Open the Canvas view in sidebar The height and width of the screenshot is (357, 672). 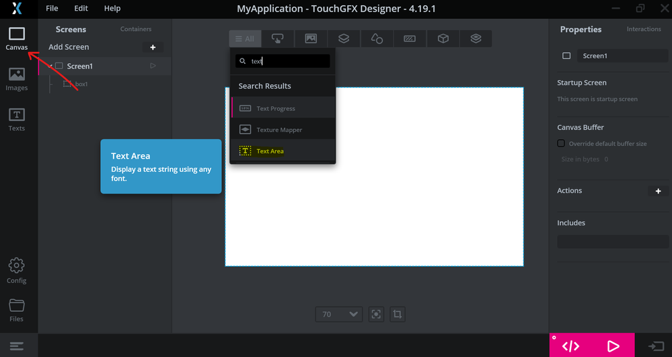pyautogui.click(x=17, y=38)
